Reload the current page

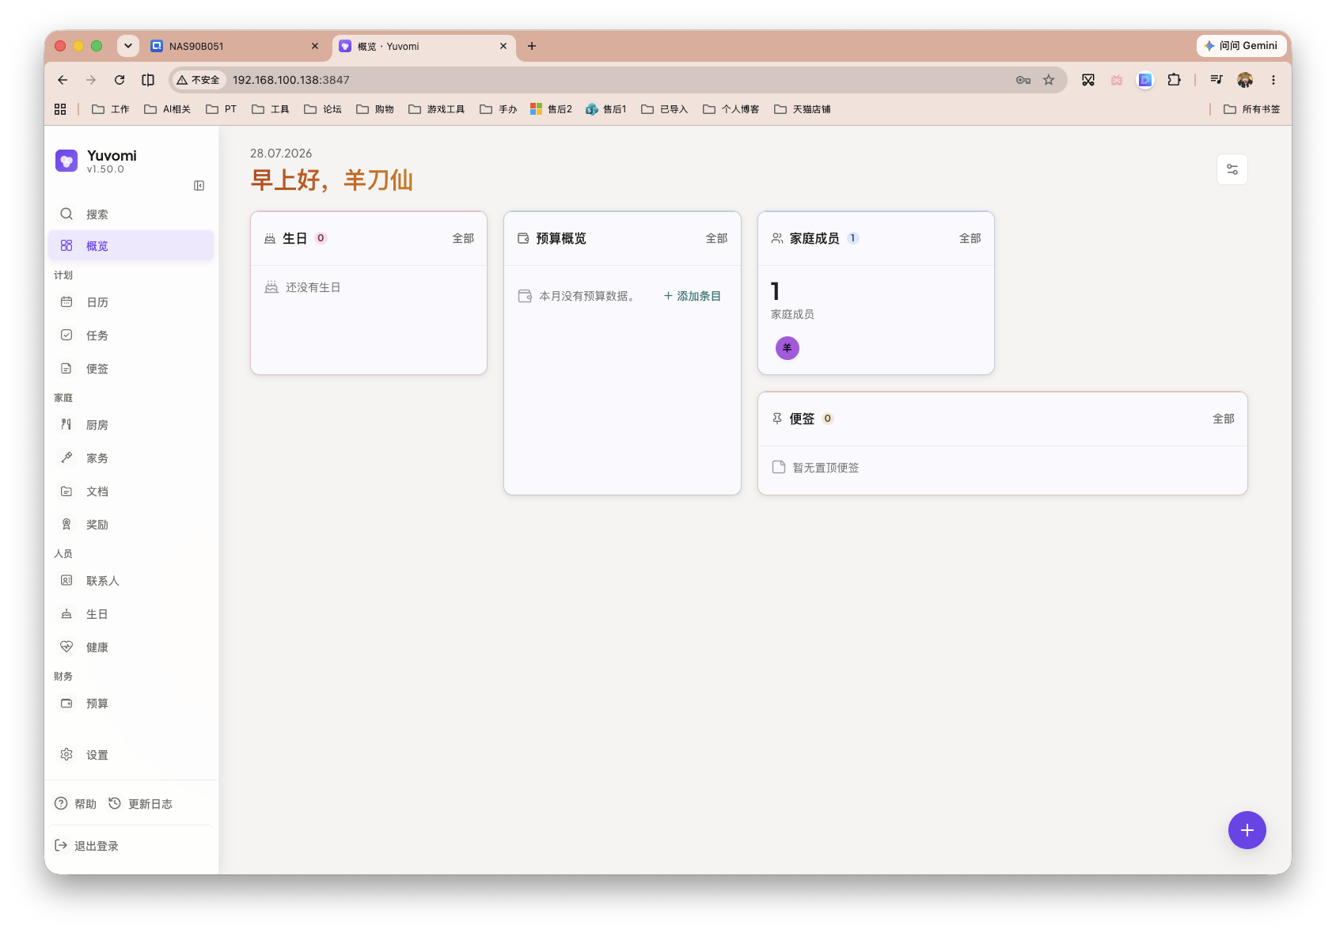coord(120,80)
